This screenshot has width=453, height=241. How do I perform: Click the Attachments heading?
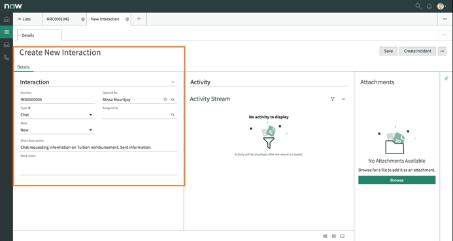[x=377, y=82]
